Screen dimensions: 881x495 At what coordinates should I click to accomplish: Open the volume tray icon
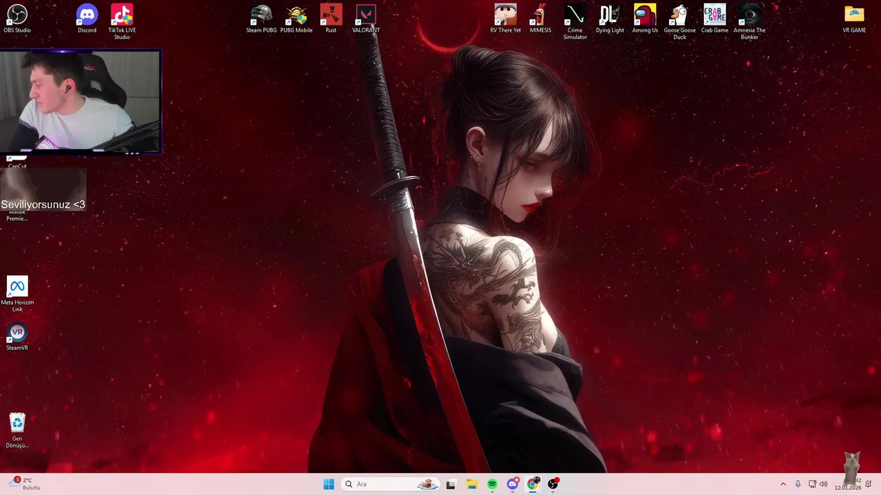pos(824,484)
